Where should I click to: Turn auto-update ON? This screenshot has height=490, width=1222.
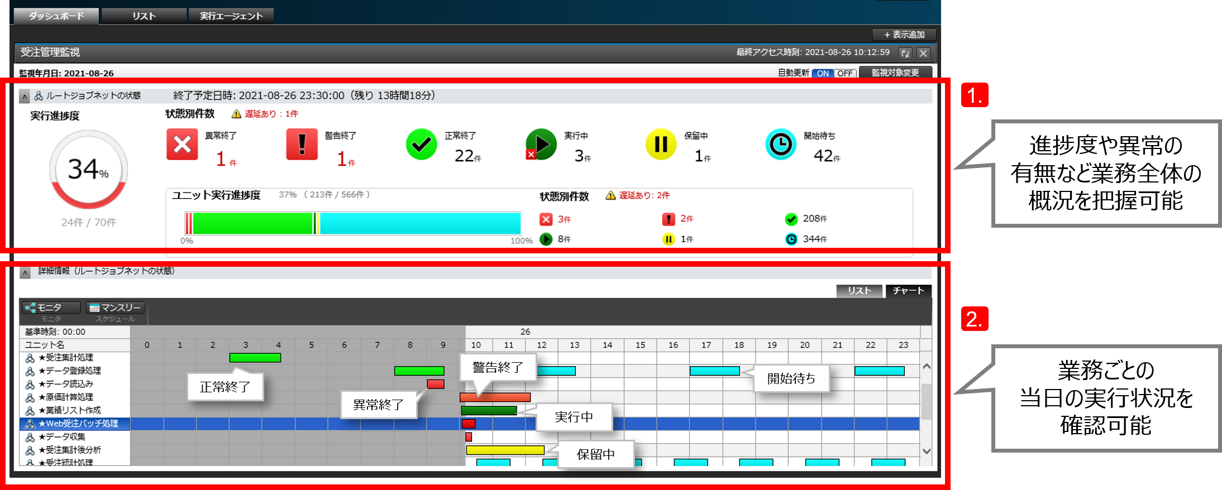click(x=823, y=73)
